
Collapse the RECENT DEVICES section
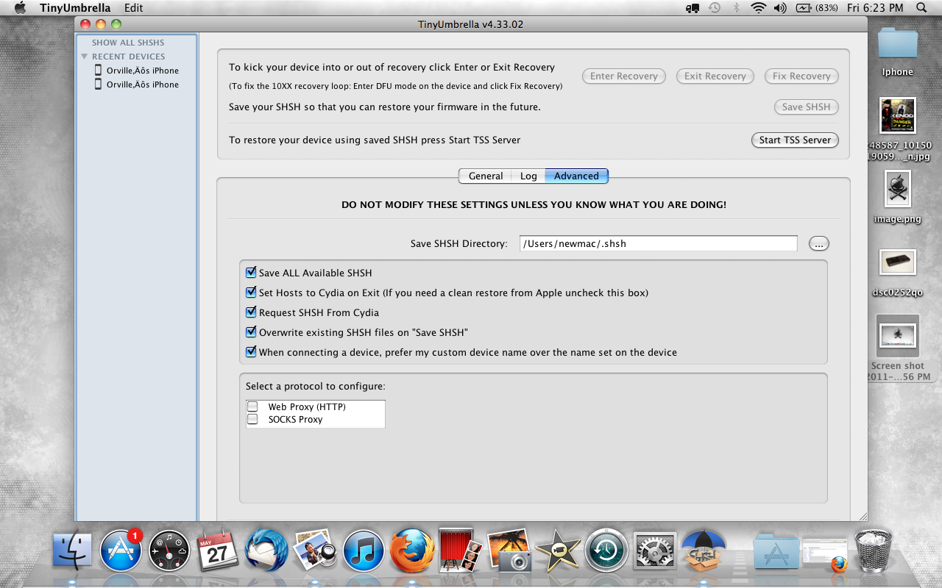click(x=85, y=57)
